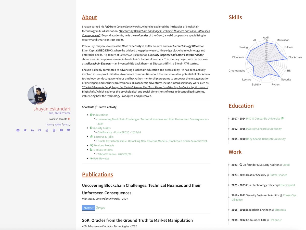The width and height of the screenshot is (306, 230).
Task: Open the BA @ Shahid Beheshti University link
Action: [266, 139]
